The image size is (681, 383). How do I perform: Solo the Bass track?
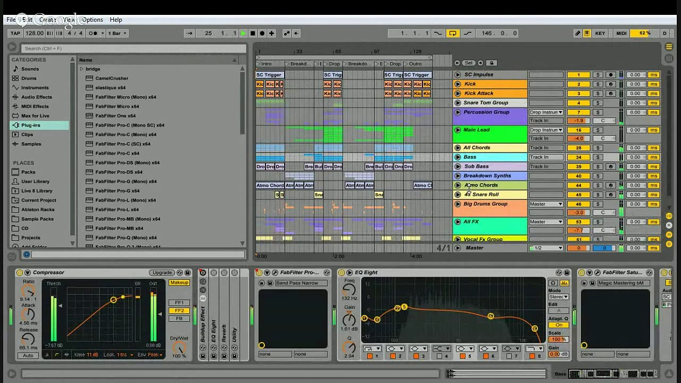[598, 157]
